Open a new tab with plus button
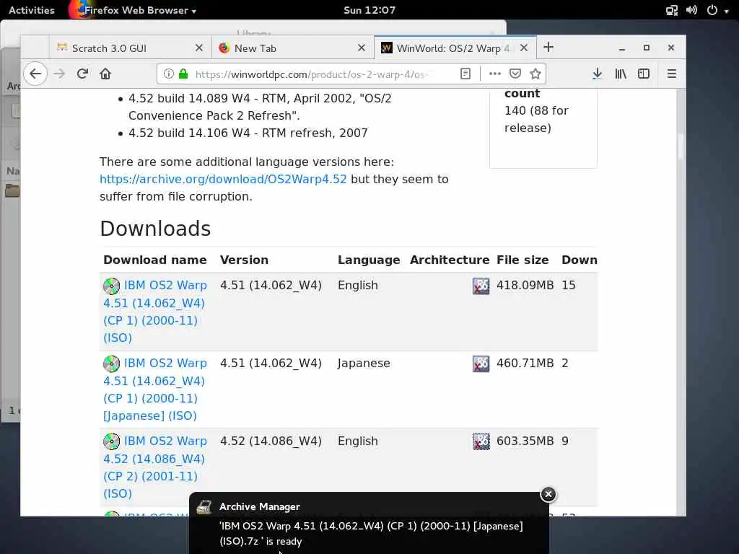Image resolution: width=739 pixels, height=554 pixels. (548, 47)
